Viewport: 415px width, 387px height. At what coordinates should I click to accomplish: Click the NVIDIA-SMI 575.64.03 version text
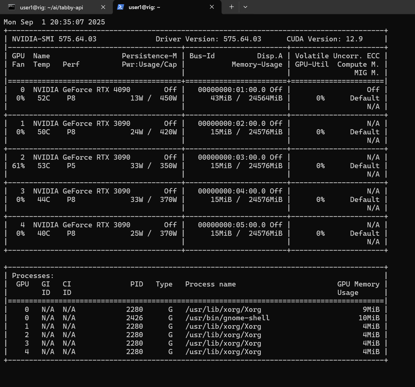54,39
